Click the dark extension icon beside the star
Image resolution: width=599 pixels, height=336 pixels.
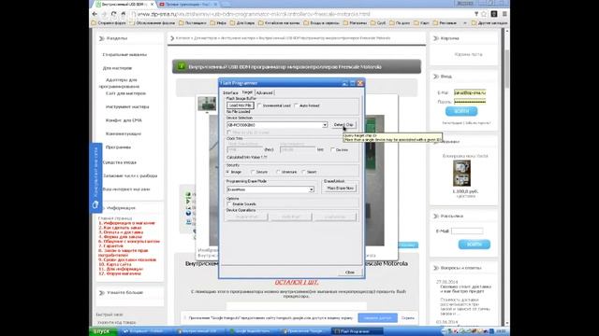coord(494,14)
